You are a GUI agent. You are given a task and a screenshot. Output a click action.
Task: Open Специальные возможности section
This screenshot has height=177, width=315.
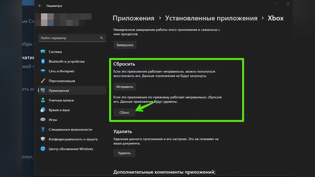click(72, 129)
